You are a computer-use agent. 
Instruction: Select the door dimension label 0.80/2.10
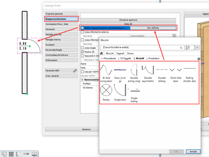click(x=23, y=46)
